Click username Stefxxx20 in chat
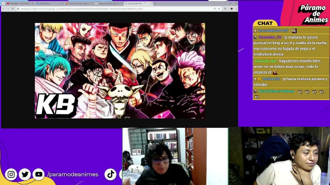The width and height of the screenshot is (330, 185). coord(271,79)
